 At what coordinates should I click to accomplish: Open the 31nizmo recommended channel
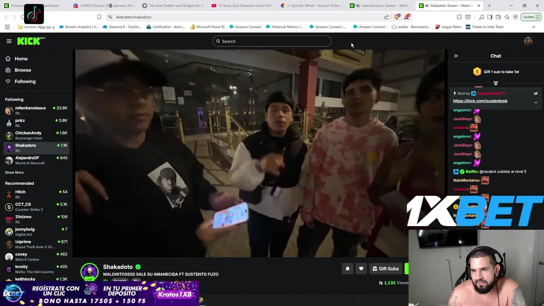(36, 219)
